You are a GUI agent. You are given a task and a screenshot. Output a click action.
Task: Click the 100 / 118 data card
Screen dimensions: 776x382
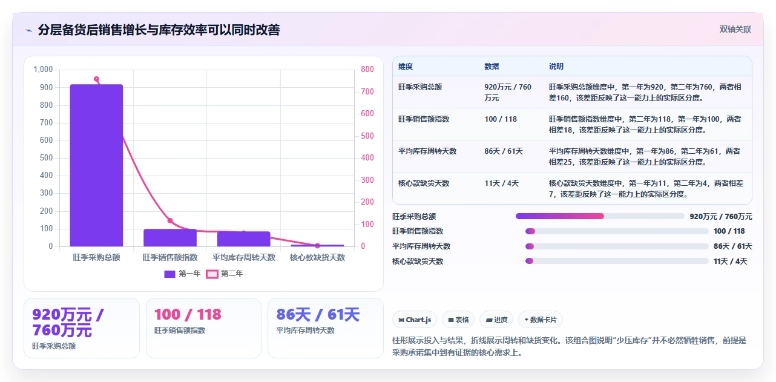[203, 328]
